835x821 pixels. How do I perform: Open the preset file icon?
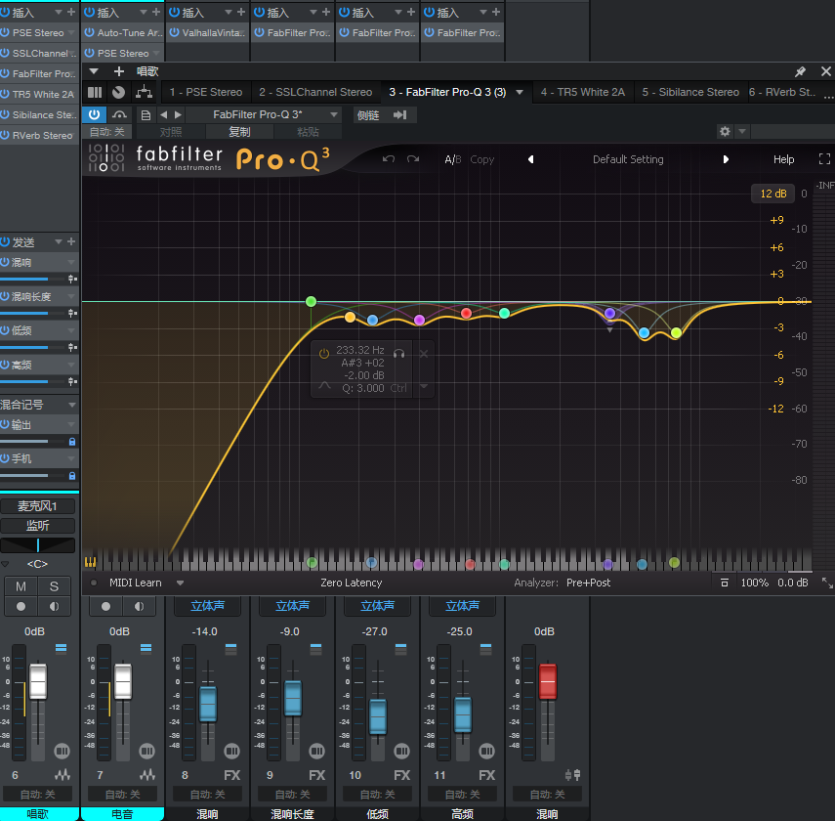pyautogui.click(x=146, y=114)
